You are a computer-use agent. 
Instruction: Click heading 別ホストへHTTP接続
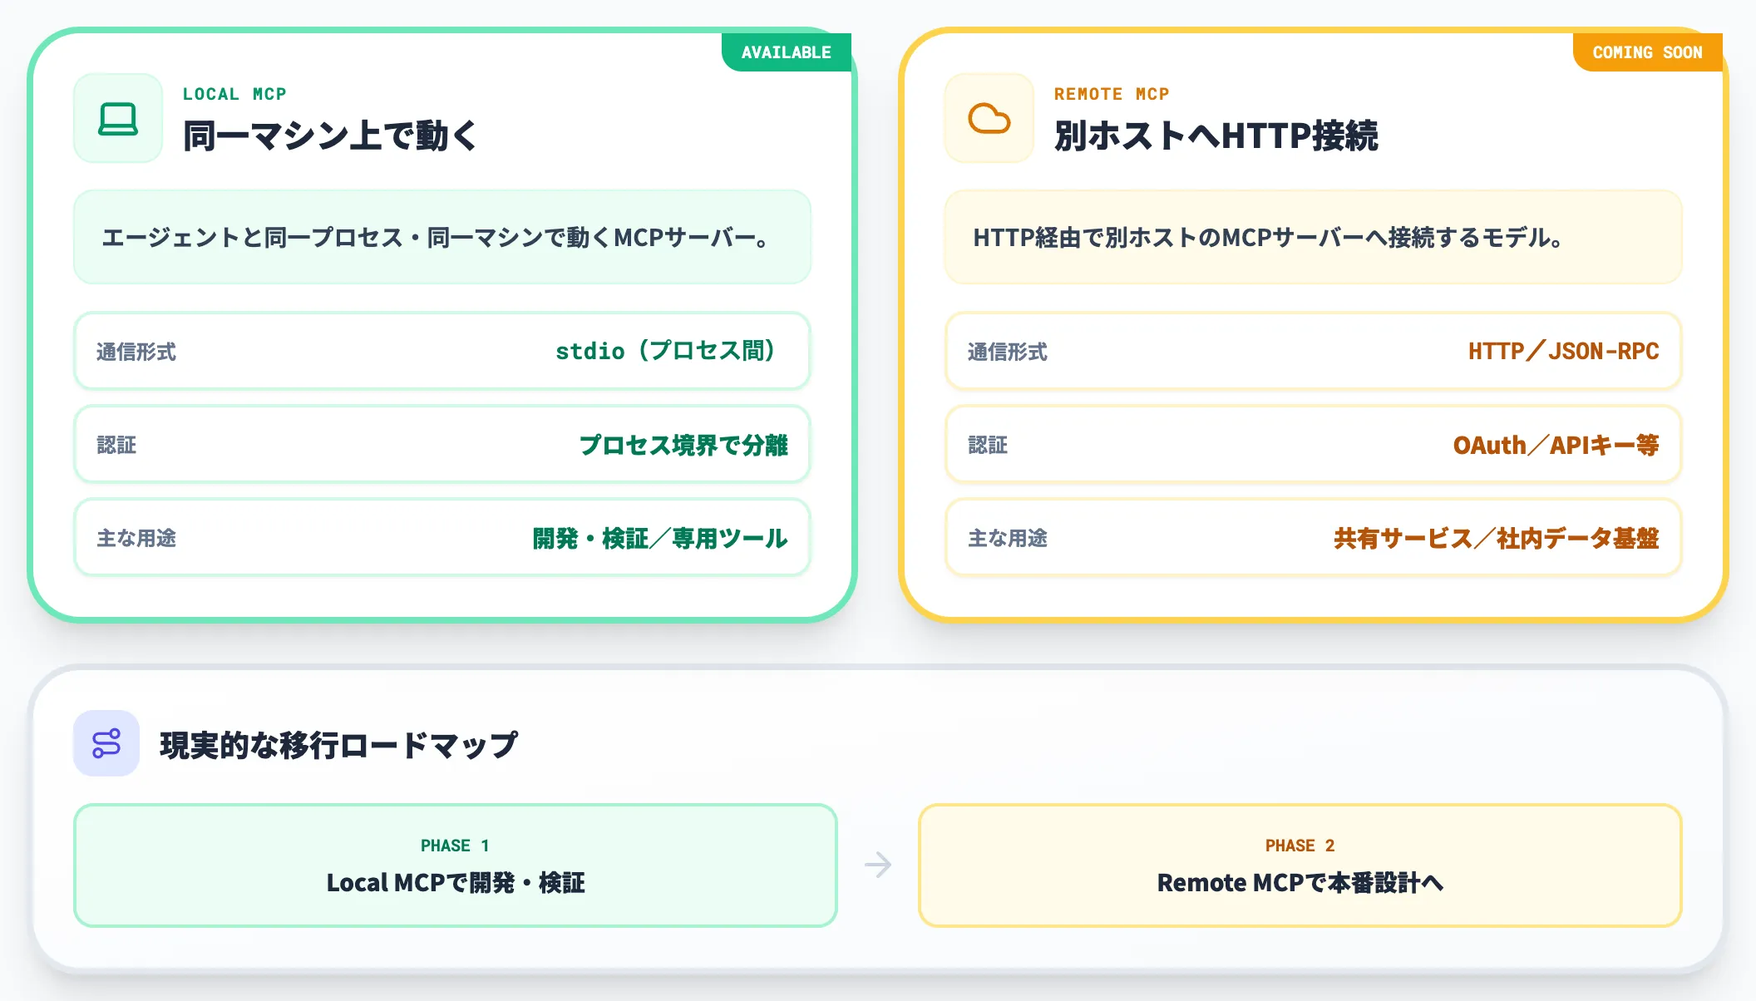(1216, 136)
